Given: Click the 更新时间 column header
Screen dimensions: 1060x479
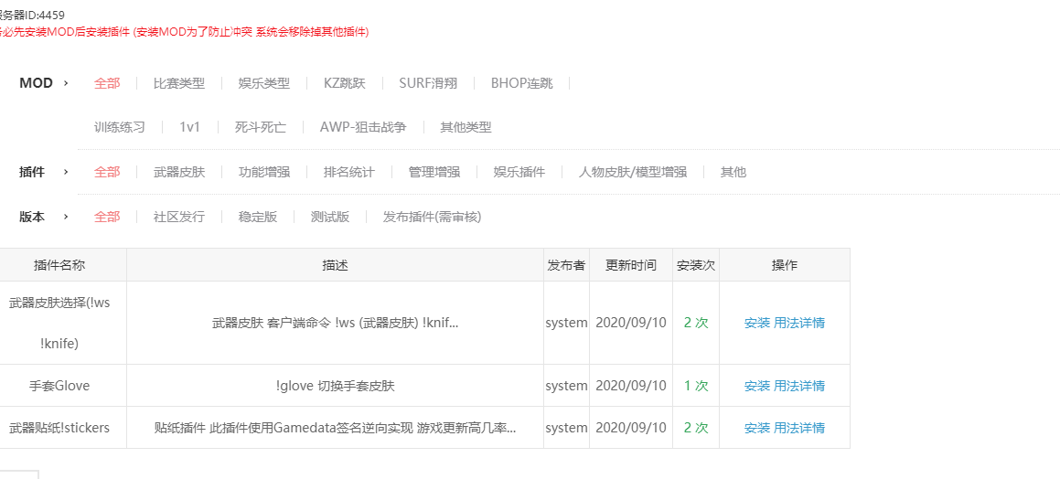Looking at the screenshot, I should [630, 265].
